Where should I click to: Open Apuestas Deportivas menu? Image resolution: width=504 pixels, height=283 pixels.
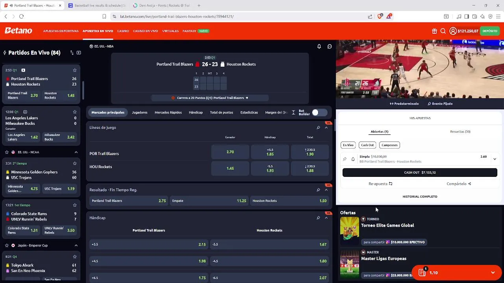tap(61, 31)
